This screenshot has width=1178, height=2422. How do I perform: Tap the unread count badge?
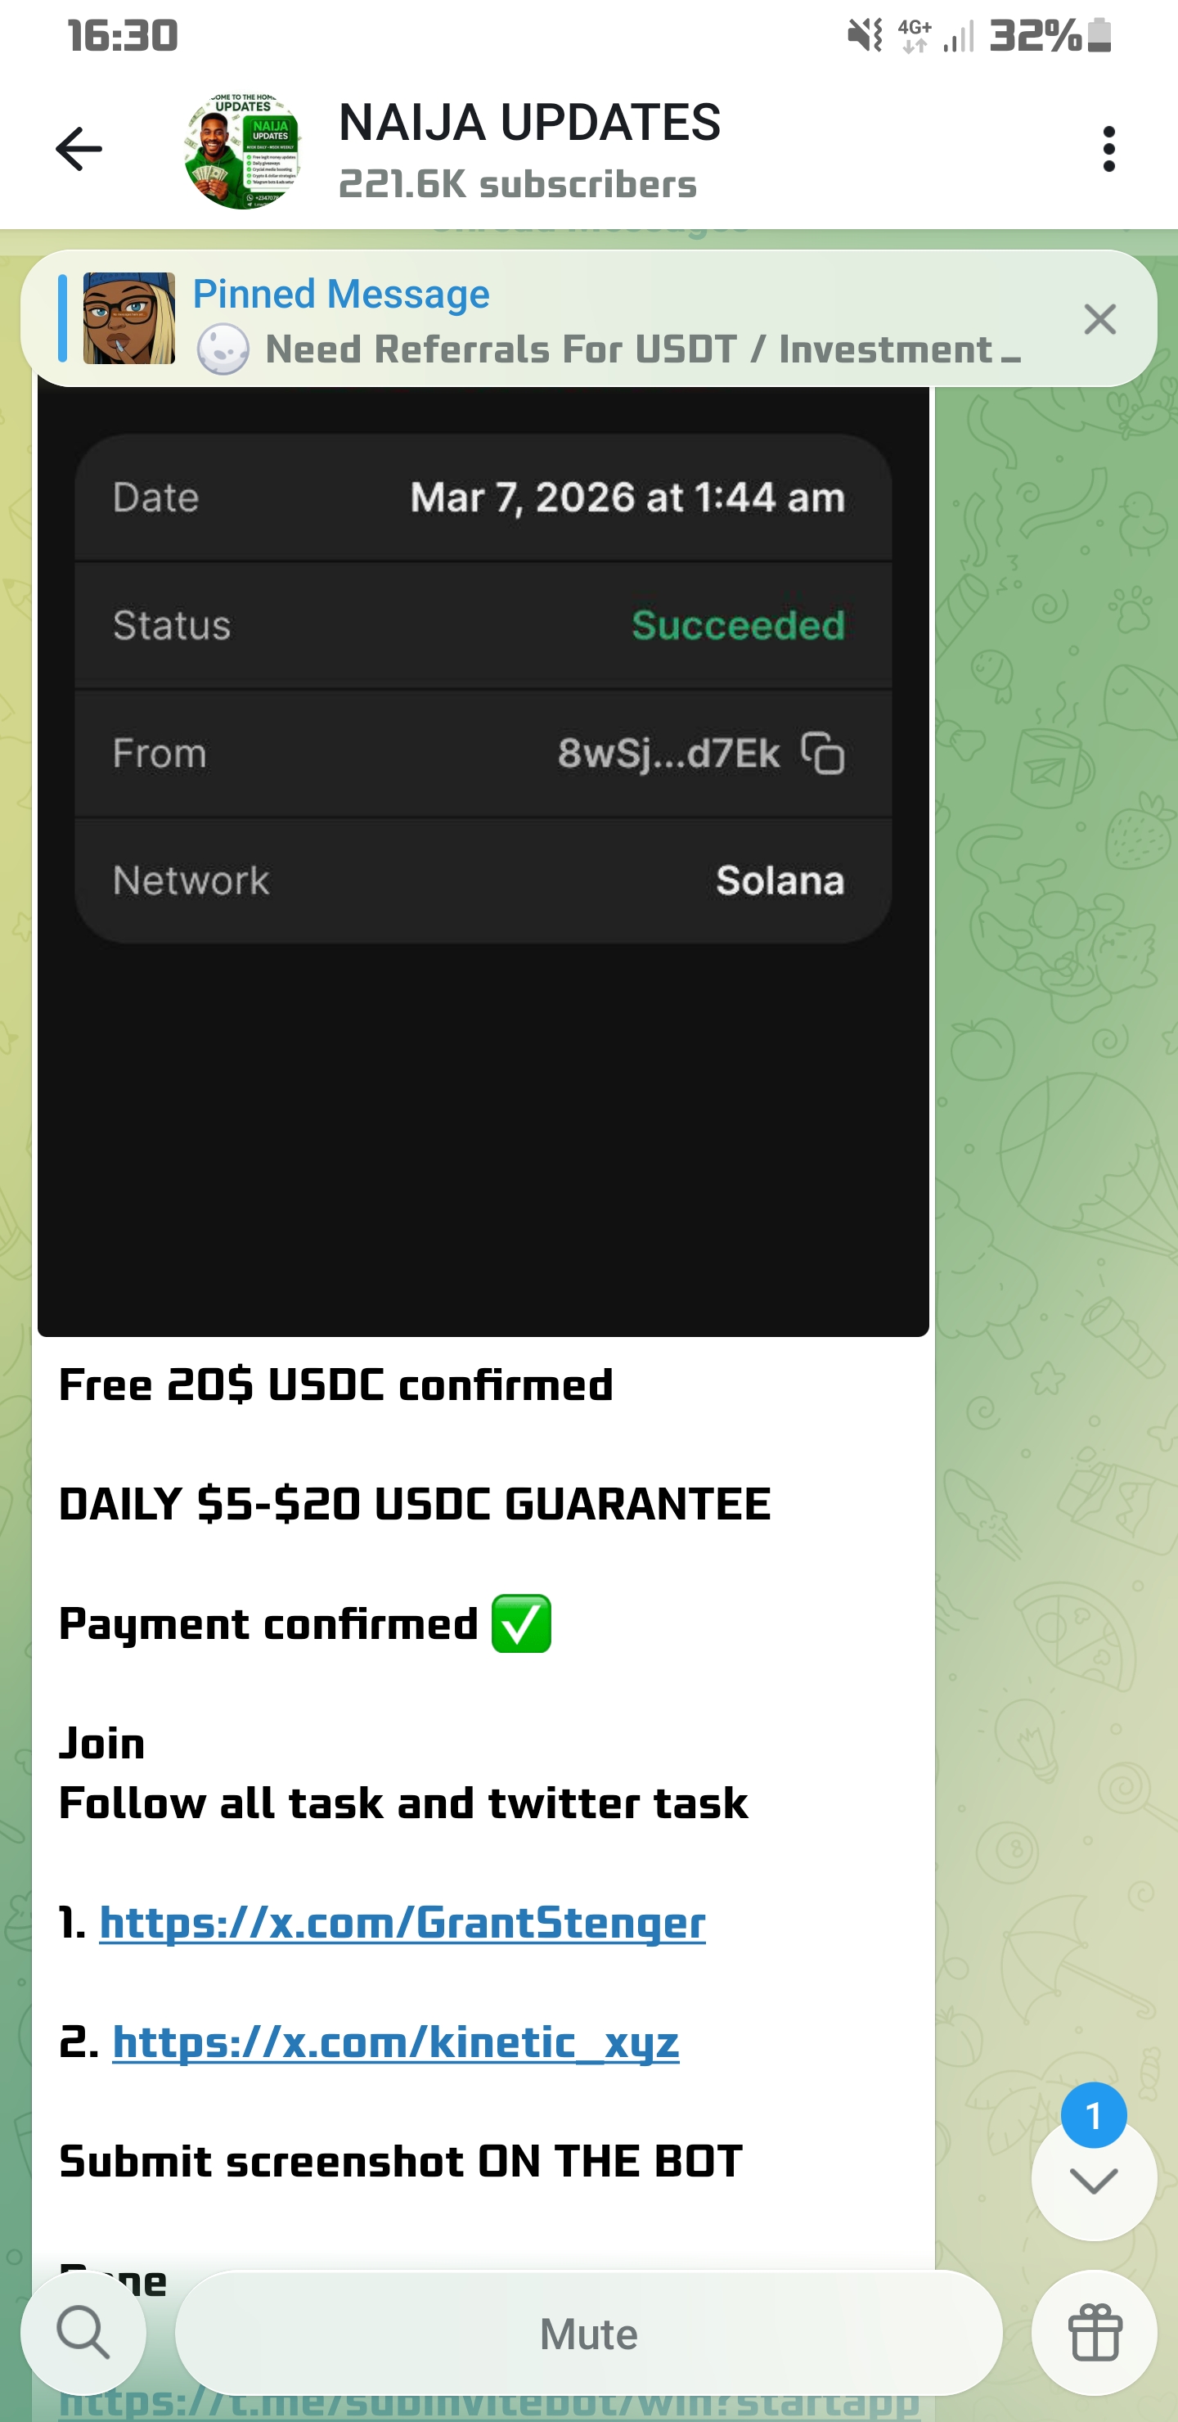[x=1092, y=2115]
